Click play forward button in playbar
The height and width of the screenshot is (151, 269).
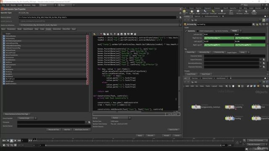click(15, 141)
